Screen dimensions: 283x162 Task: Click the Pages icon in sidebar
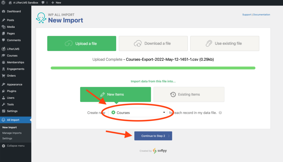(3, 34)
